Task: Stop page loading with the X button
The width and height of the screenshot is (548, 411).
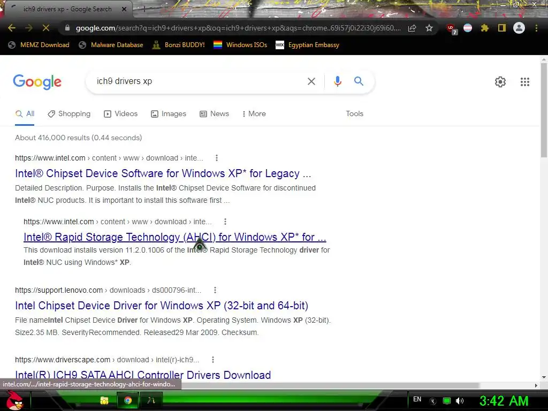Action: [x=46, y=28]
